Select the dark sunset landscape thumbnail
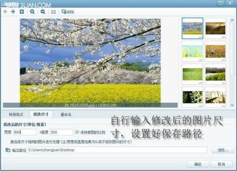Image resolution: width=237 pixels, height=171 pixels. coord(215,28)
